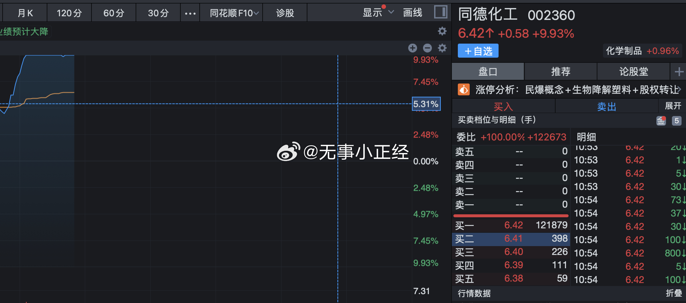Switch to the 推荐 tab
This screenshot has height=303, width=686.
pos(560,71)
